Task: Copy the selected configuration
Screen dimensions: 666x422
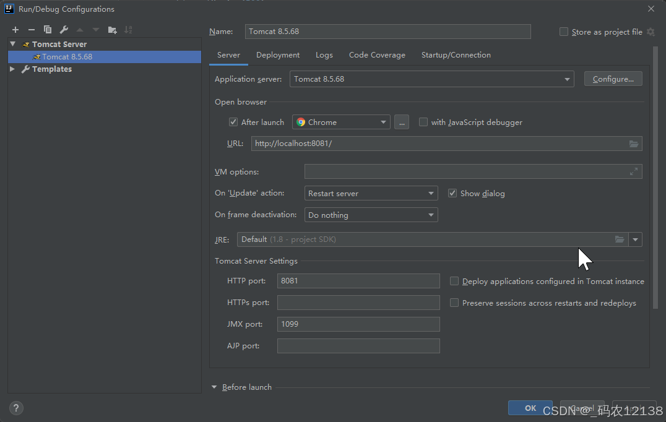Action: [x=48, y=30]
